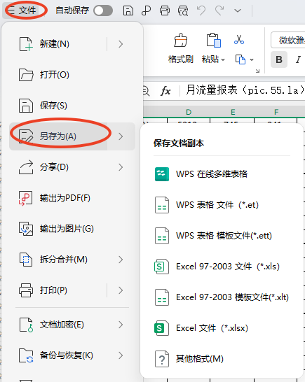
Task: Save as WPS 表格 模板文件(*.ett)
Action: [222, 236]
